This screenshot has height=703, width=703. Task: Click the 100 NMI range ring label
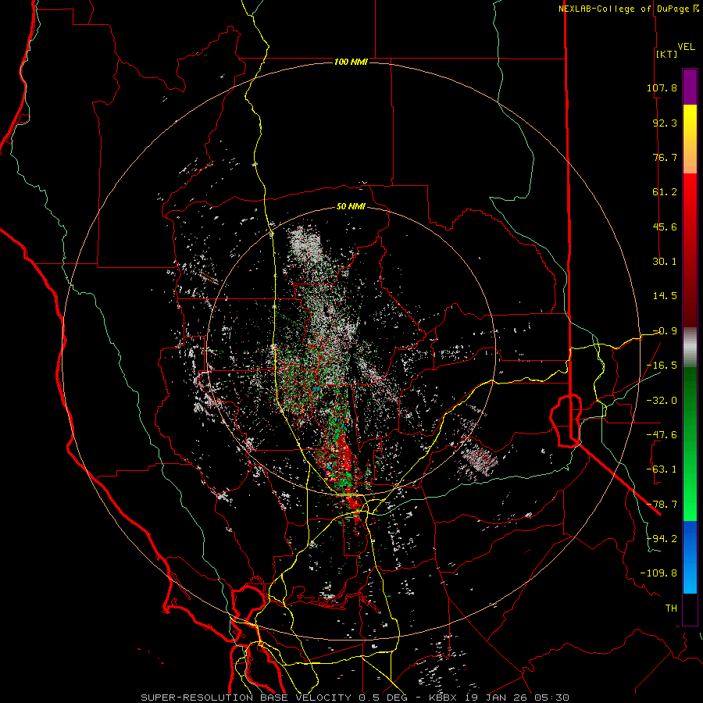[351, 62]
